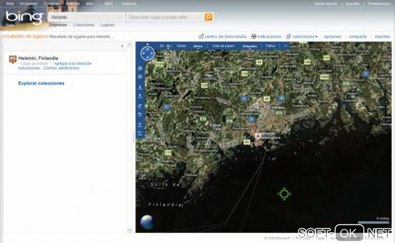Viewport: 395px width, 243px height.
Task: Click the compass navigation control
Action: [148, 53]
